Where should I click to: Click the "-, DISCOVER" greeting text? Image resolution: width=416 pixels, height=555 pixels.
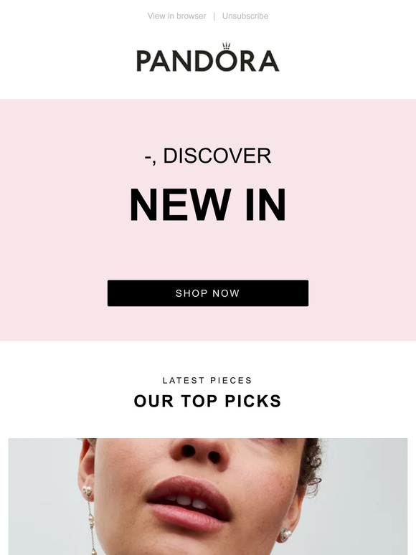pos(208,156)
